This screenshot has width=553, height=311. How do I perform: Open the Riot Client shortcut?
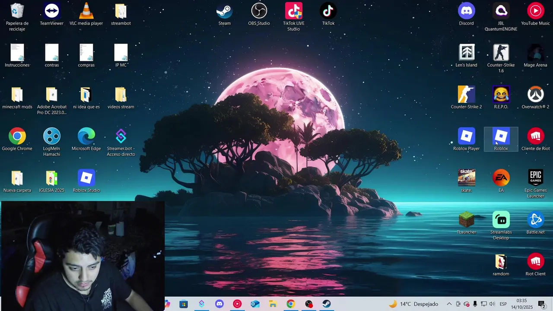[536, 265]
